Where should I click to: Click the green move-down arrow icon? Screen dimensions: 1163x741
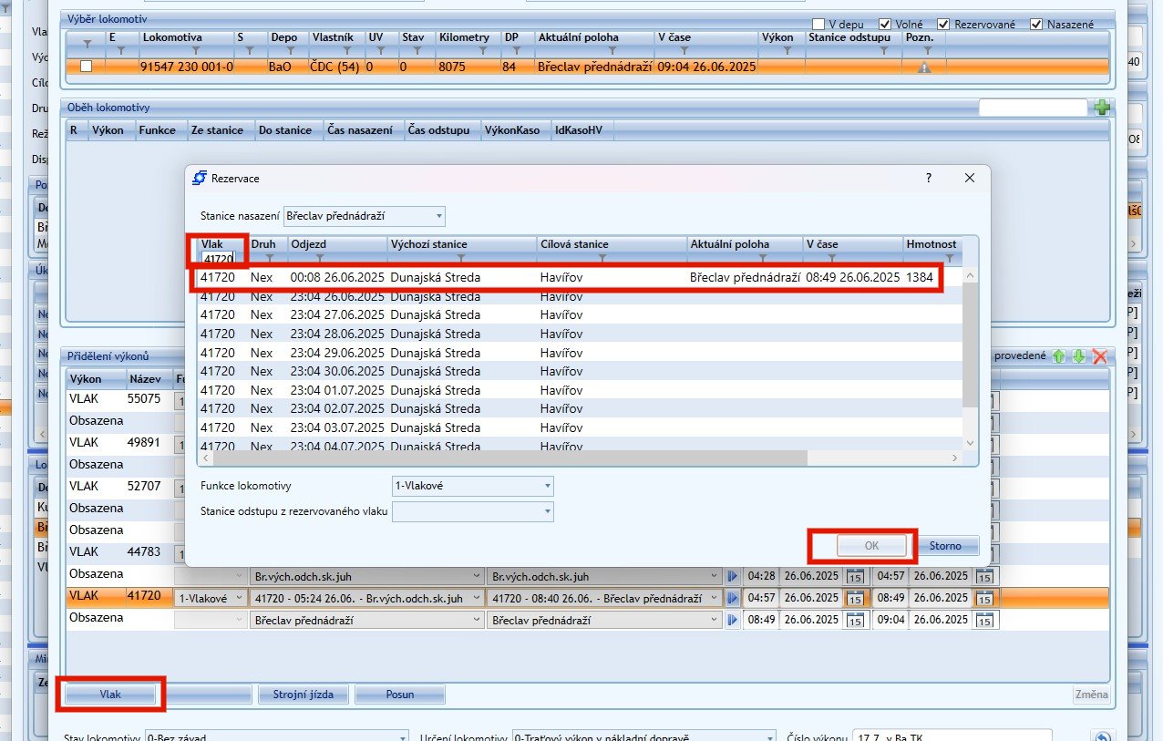click(1078, 356)
